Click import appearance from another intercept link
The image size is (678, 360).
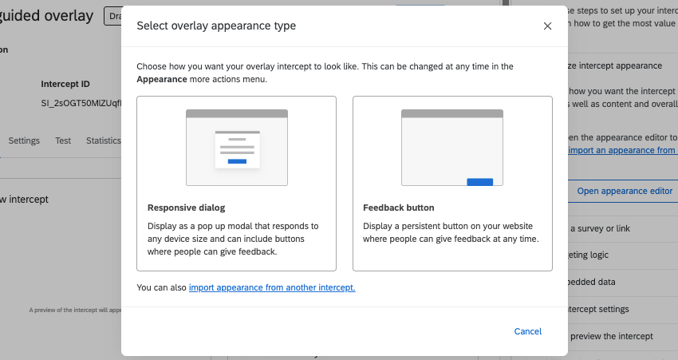(272, 287)
